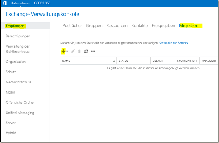Image resolution: width=219 pixels, height=143 pixels.
Task: Click the trash delete icon
Action: tap(79, 51)
